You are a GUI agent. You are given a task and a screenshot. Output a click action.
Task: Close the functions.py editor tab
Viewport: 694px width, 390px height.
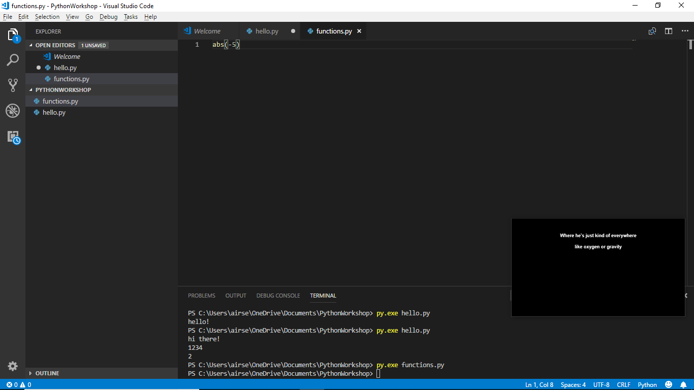click(x=359, y=31)
